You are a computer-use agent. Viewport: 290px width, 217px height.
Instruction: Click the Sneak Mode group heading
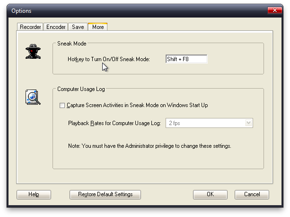[72, 44]
